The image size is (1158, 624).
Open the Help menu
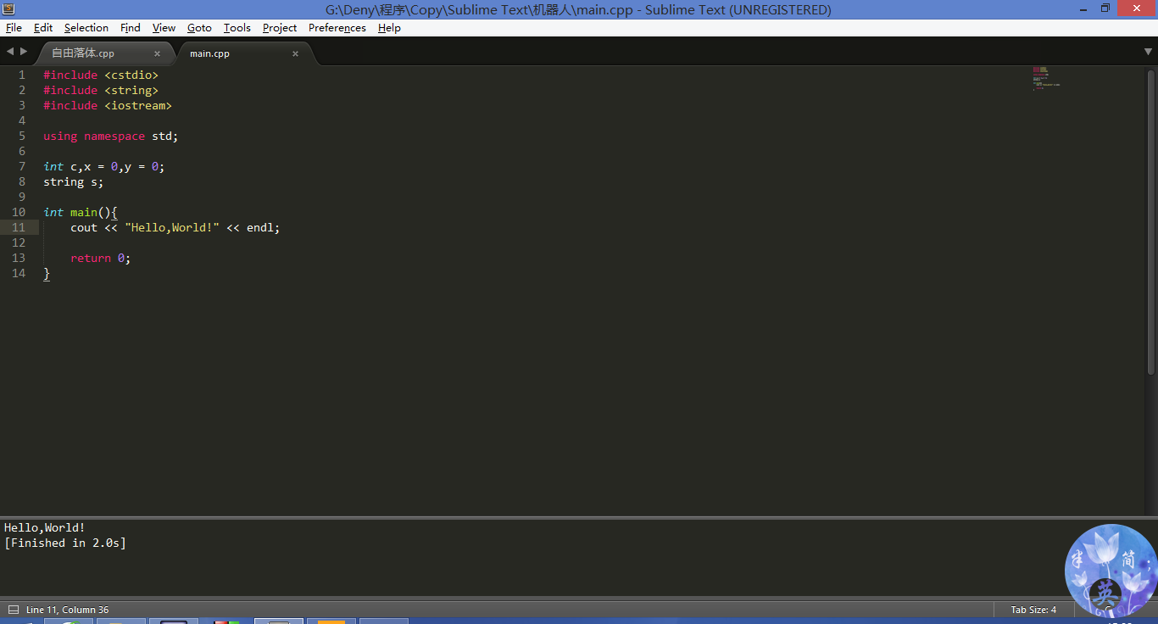click(389, 27)
